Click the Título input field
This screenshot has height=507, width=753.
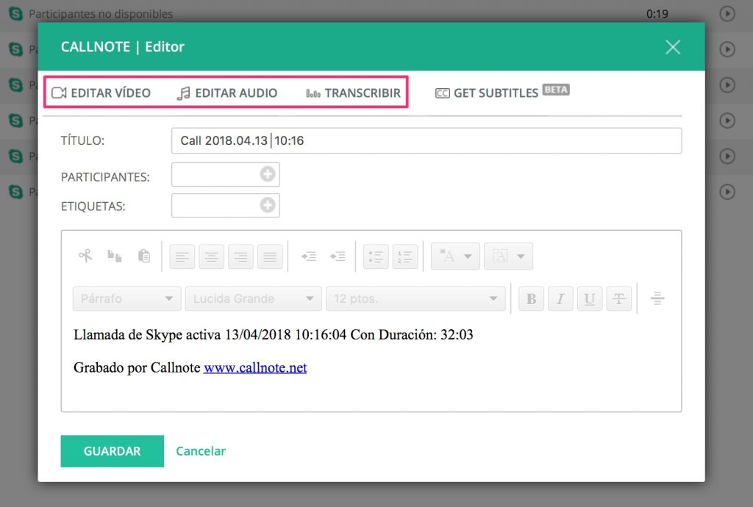tap(427, 140)
